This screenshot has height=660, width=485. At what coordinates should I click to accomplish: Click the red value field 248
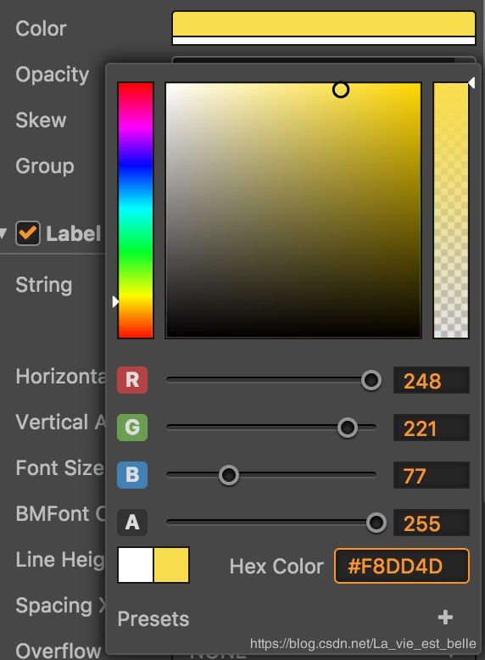(431, 380)
